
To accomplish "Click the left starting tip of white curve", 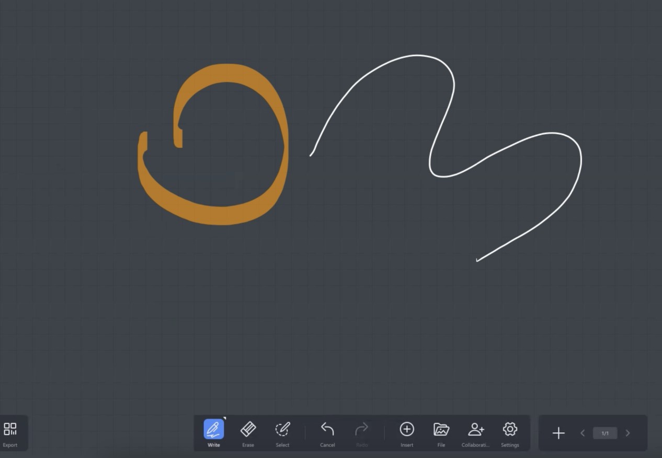I will pos(311,155).
